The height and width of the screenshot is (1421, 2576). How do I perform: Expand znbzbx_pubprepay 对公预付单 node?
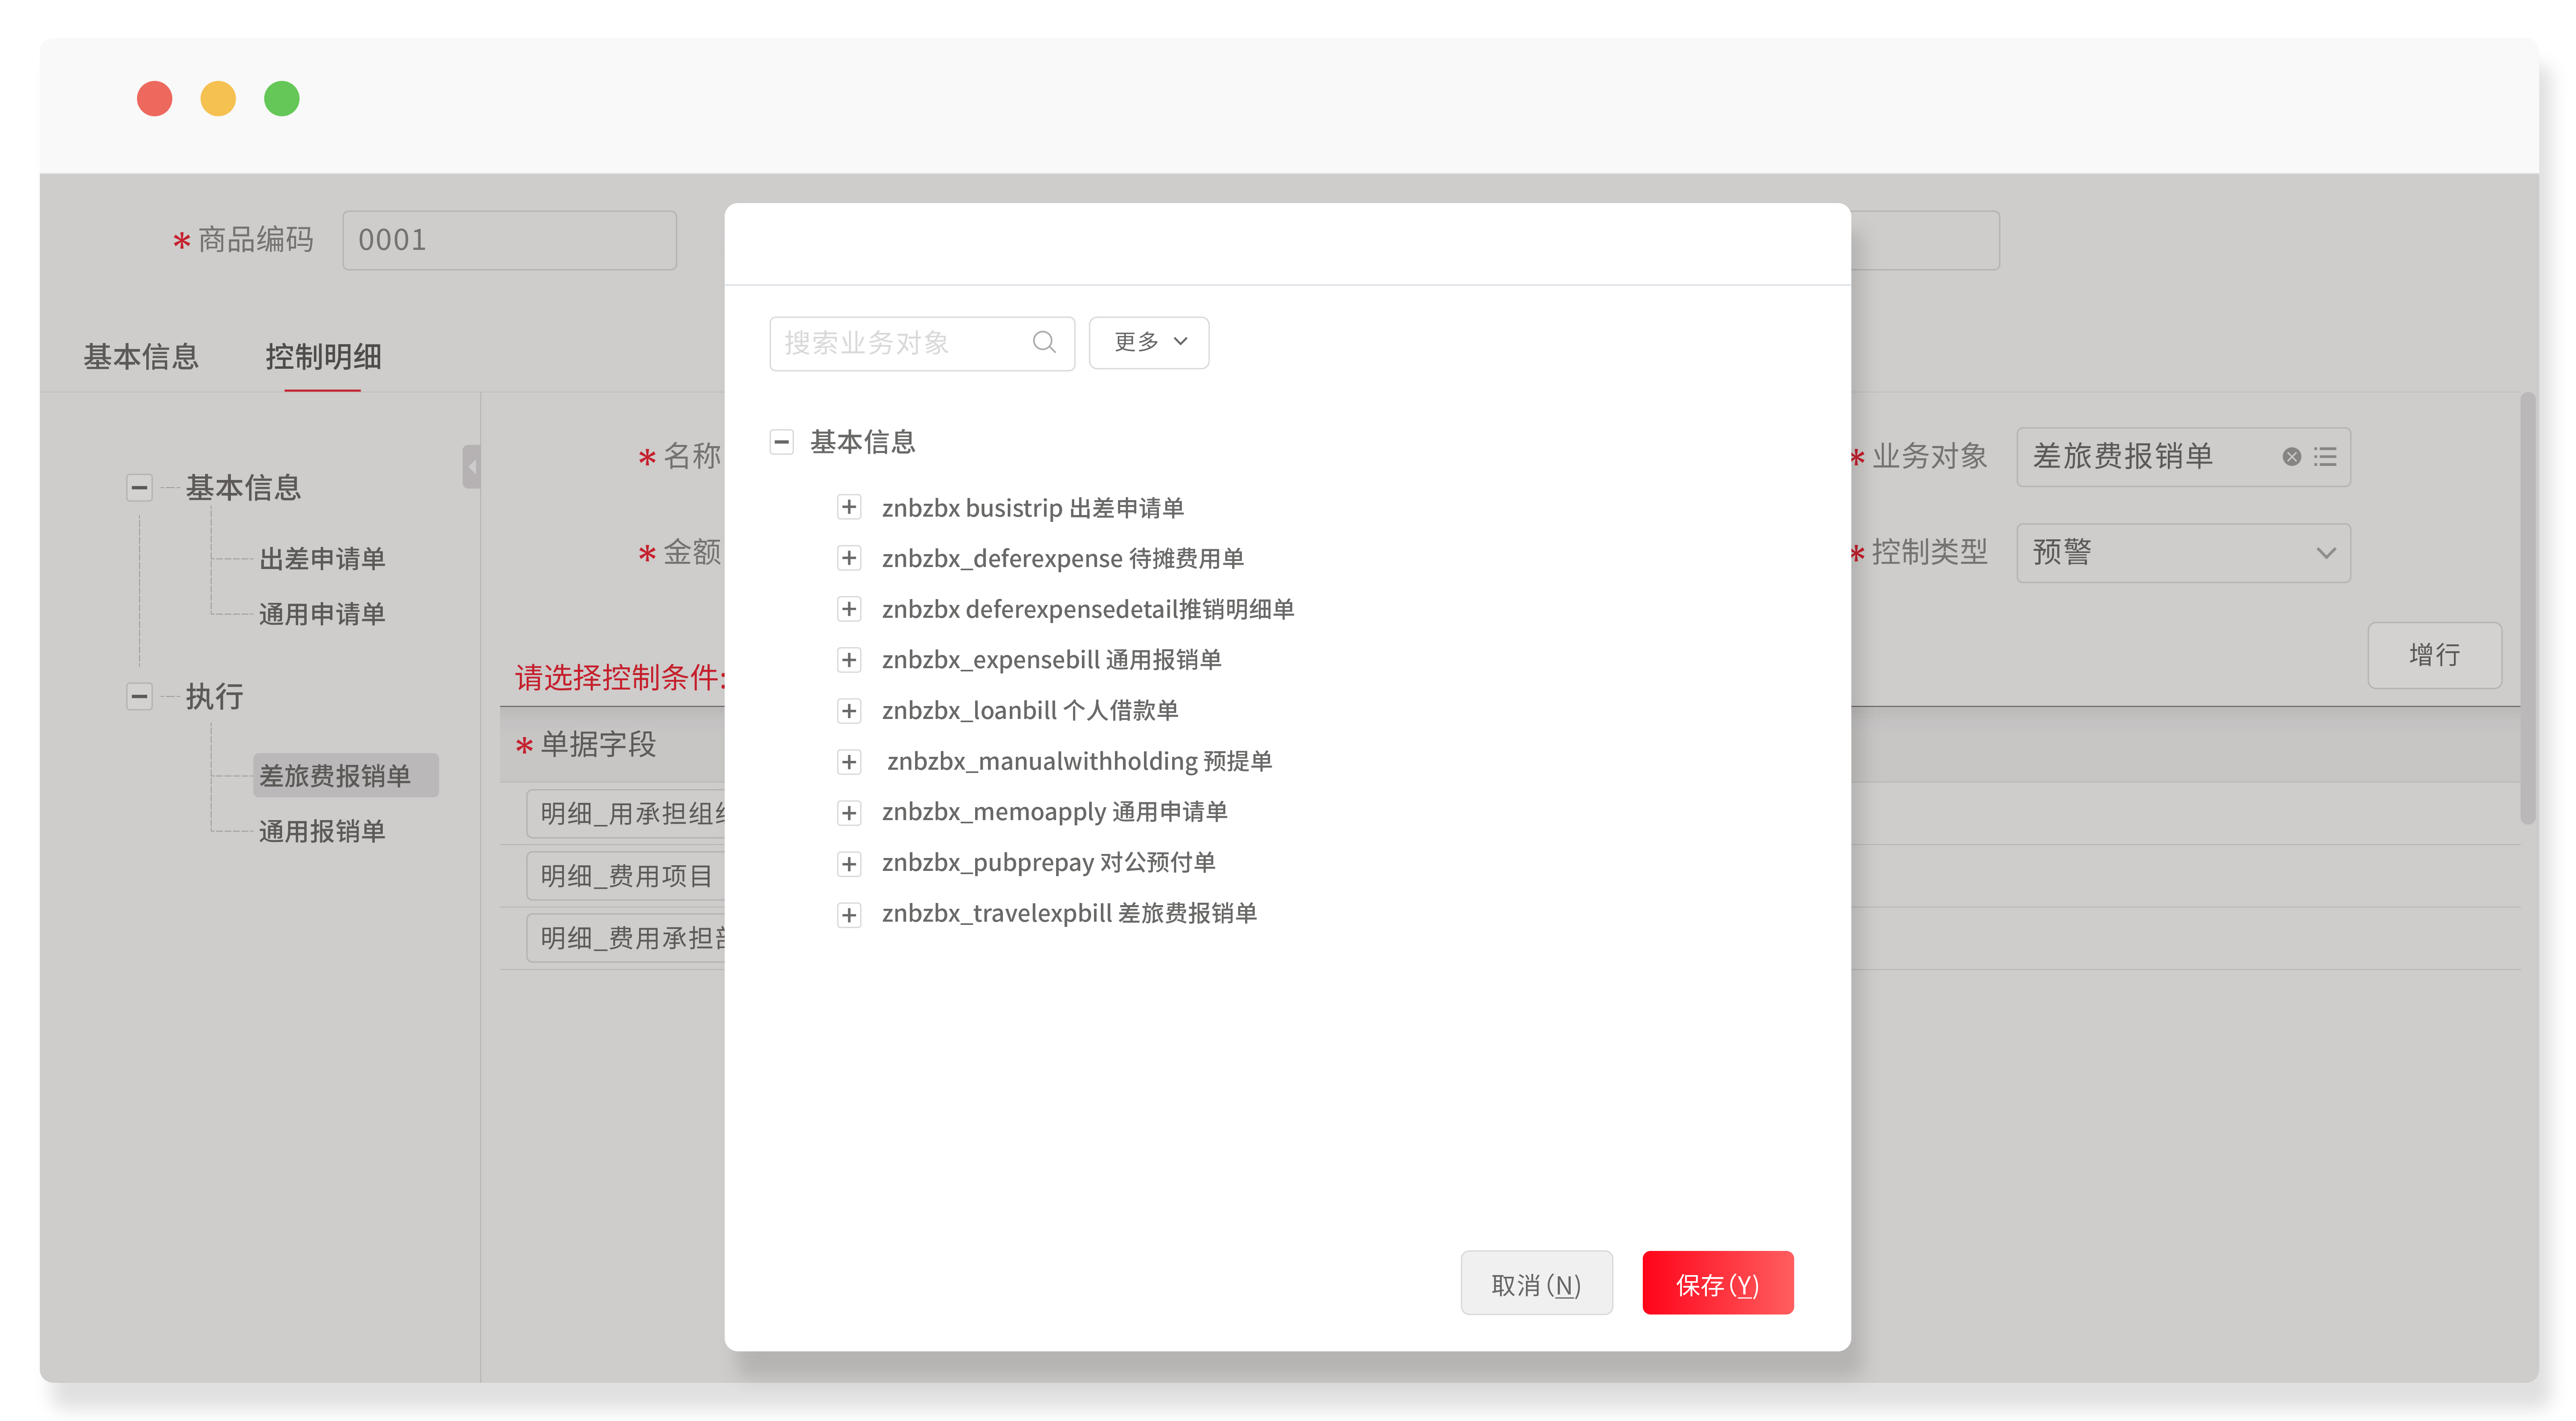click(849, 863)
